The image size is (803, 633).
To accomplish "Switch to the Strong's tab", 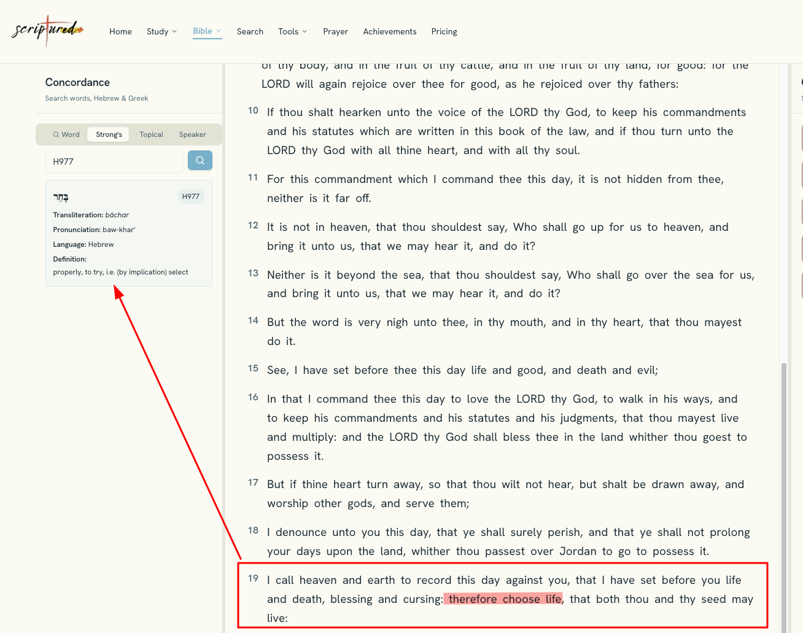I will pos(109,134).
